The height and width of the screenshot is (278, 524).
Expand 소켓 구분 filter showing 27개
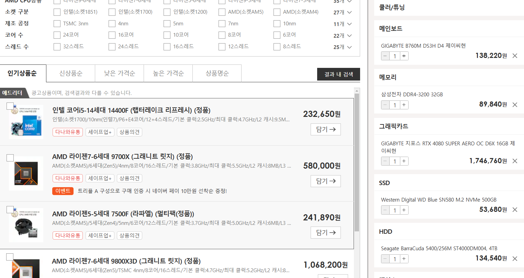coord(343,12)
